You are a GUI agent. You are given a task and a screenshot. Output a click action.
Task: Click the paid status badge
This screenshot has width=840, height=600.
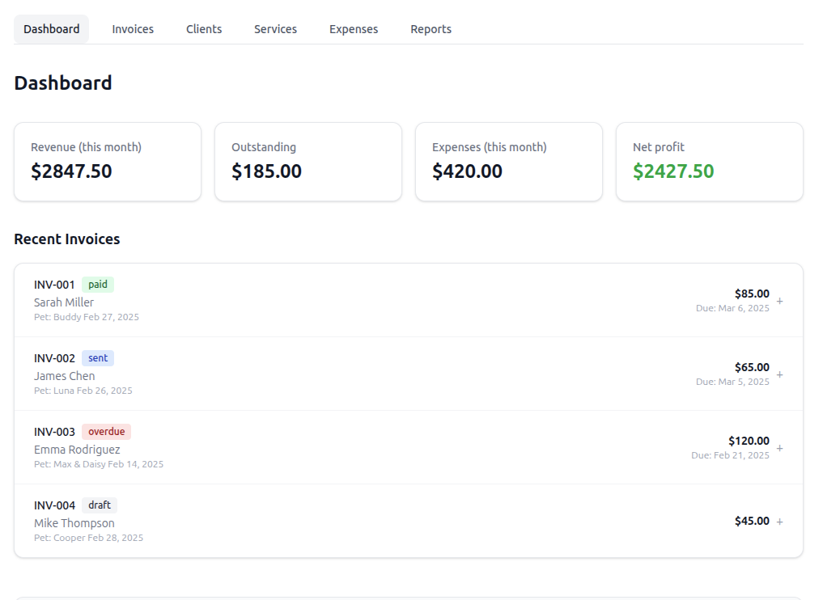point(97,284)
